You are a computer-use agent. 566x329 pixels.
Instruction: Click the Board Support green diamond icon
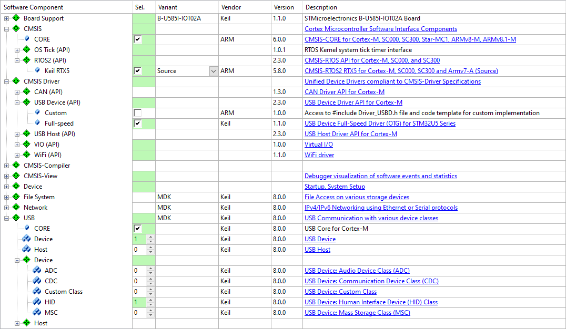tap(16, 18)
